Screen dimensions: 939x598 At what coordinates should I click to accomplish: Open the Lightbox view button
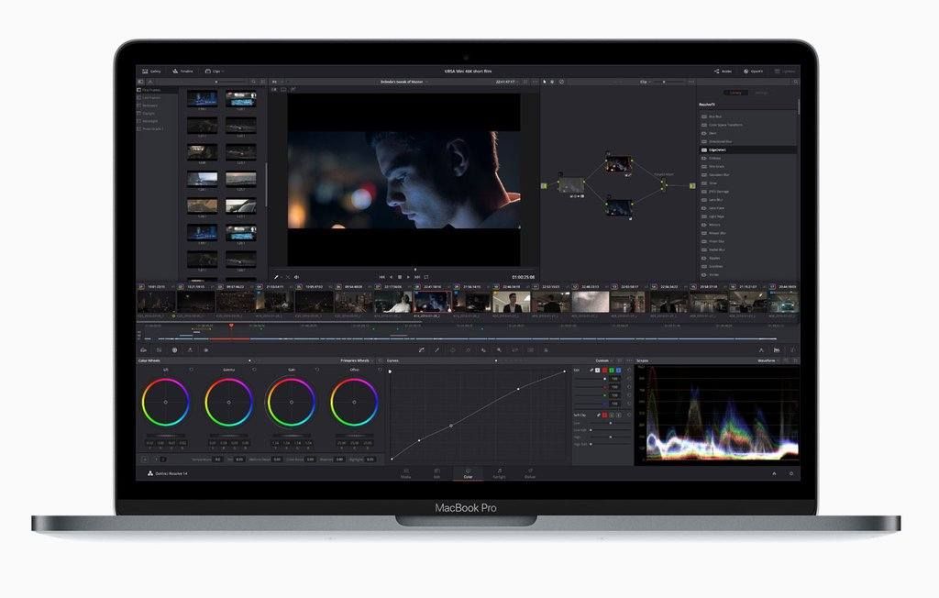click(785, 72)
